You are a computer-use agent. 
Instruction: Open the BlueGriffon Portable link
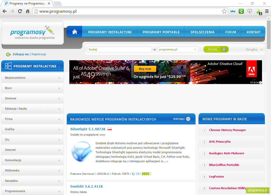pos(224,165)
